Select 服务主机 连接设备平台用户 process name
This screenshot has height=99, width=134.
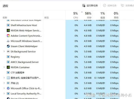tap(25, 78)
